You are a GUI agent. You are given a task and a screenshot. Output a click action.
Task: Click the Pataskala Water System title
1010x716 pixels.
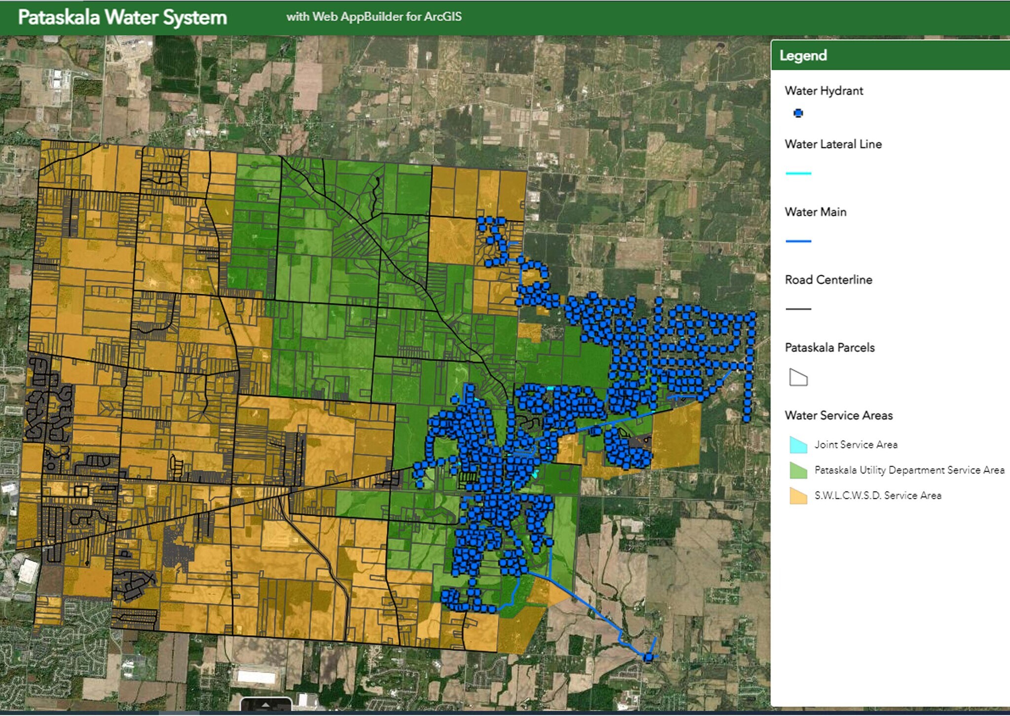[122, 17]
